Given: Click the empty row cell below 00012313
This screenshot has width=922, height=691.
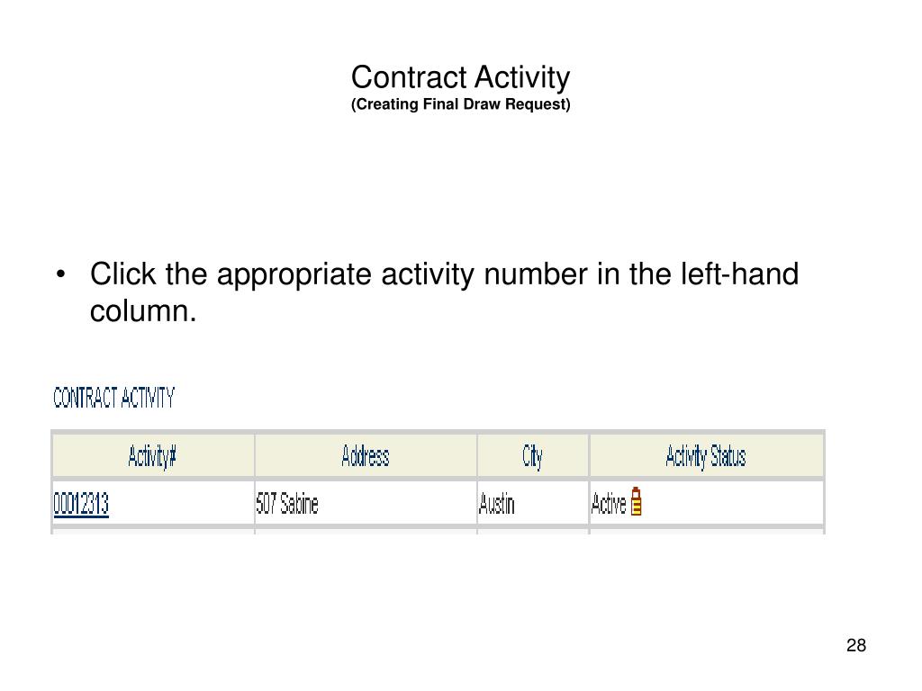Looking at the screenshot, I should click(x=153, y=531).
